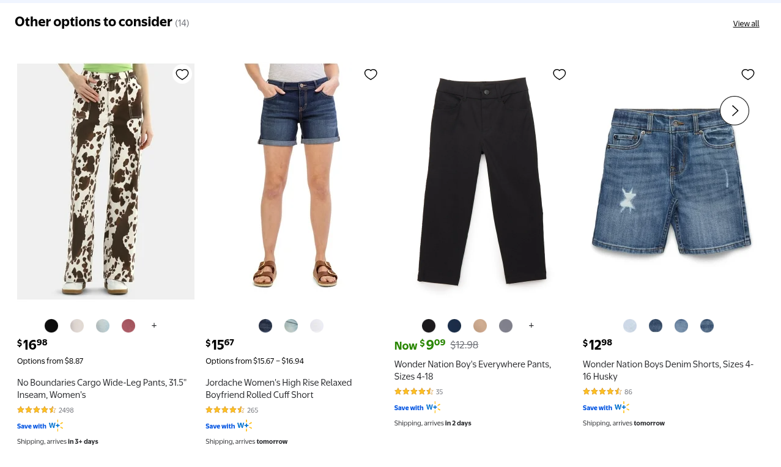Click Walmart+ icon for Everywhere Pants
Screen dimensions: 781x467
point(433,406)
